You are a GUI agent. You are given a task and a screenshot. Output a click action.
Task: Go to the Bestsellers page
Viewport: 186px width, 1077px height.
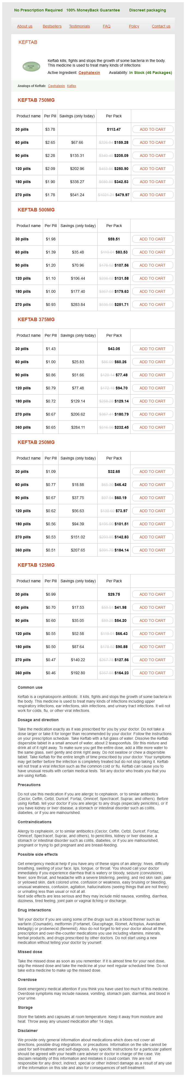coord(52,26)
